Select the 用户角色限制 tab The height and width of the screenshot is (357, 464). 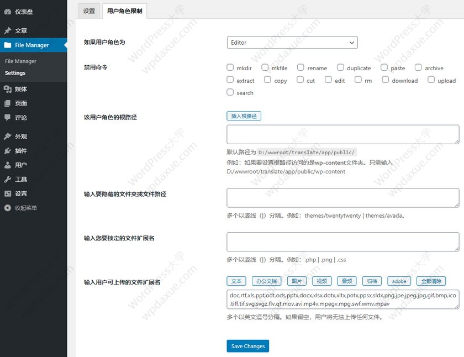pos(125,11)
